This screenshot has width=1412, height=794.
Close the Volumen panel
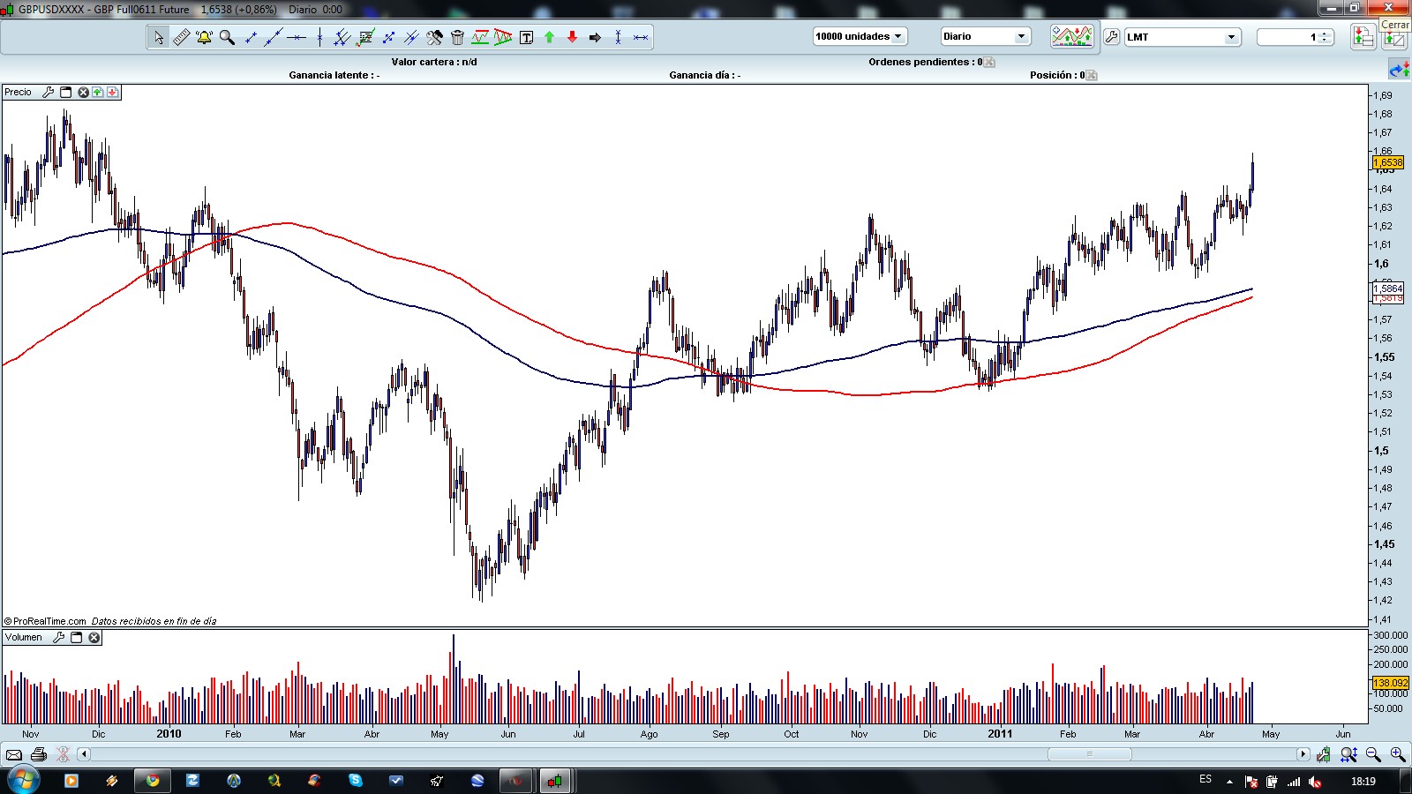point(94,637)
